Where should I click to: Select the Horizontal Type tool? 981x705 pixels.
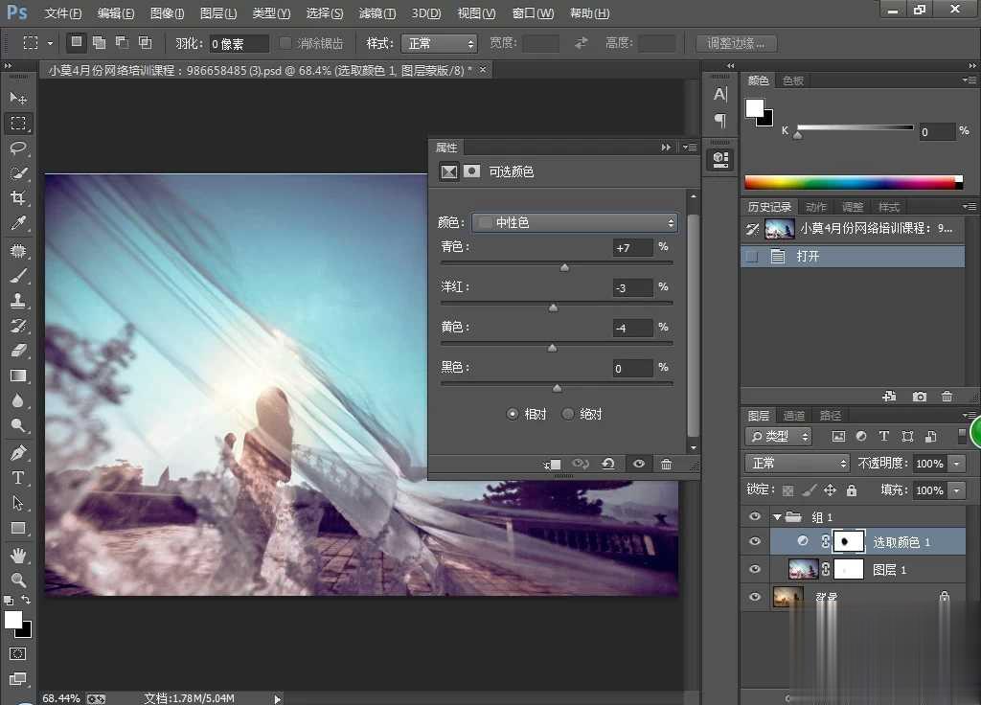(x=18, y=477)
